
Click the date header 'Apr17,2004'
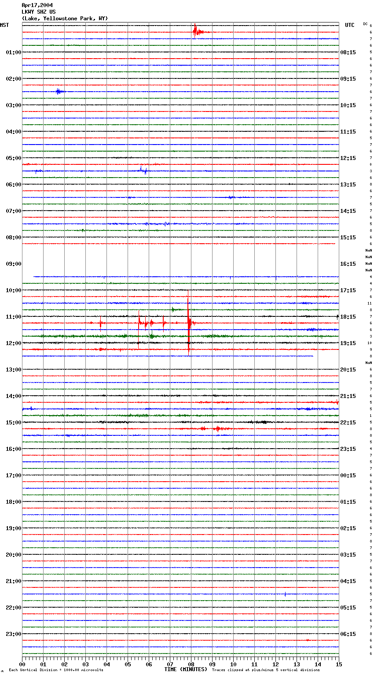click(x=37, y=5)
